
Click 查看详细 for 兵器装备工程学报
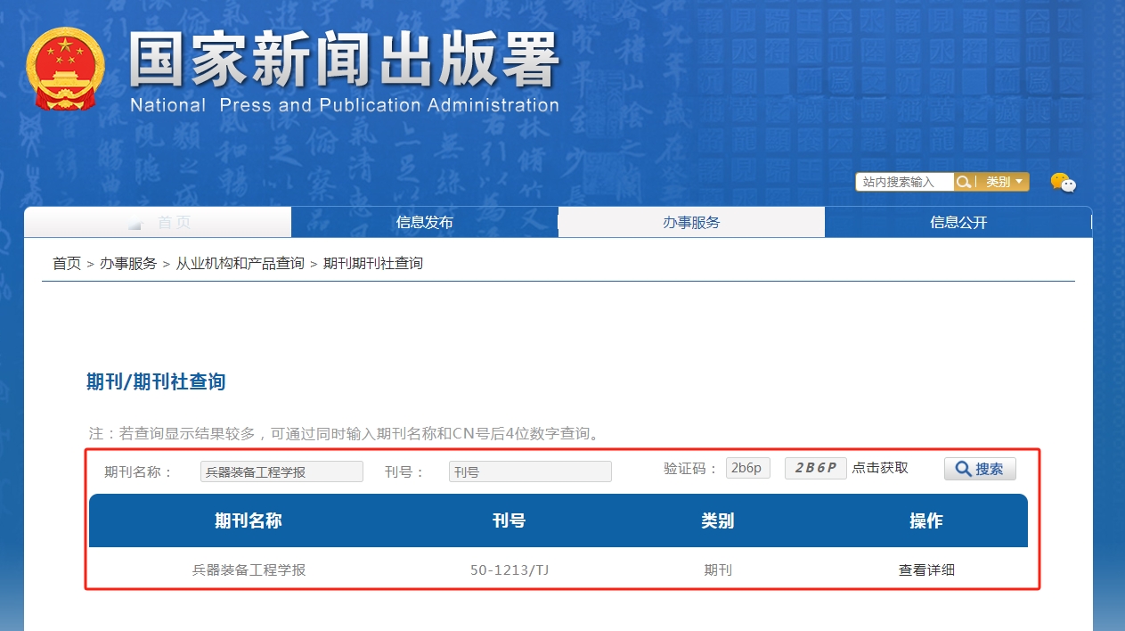coord(926,570)
